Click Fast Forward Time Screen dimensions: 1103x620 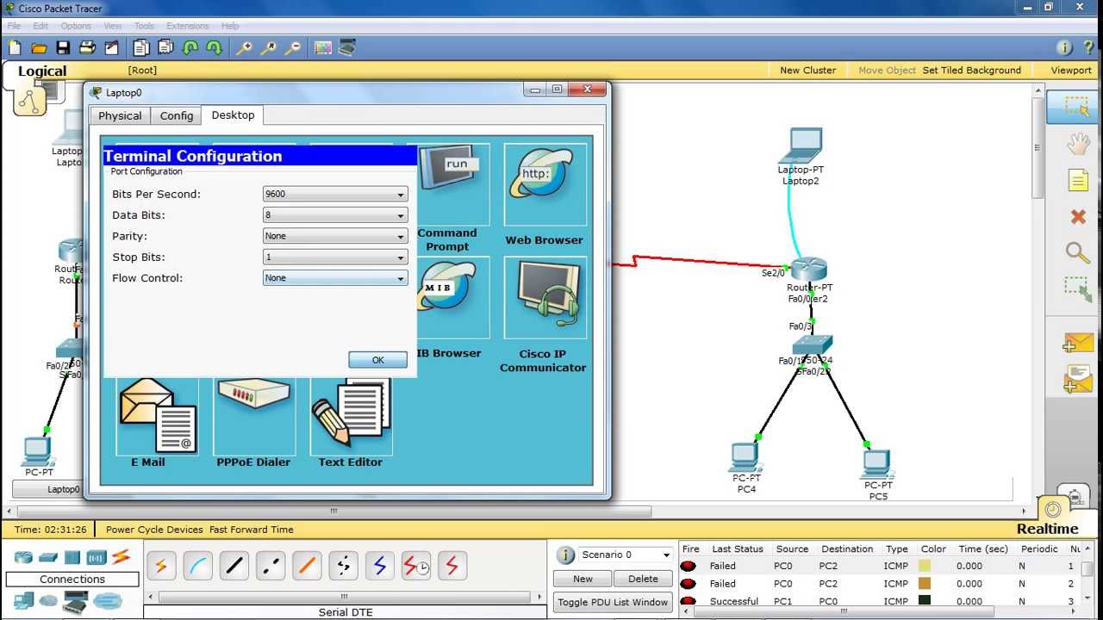click(252, 530)
